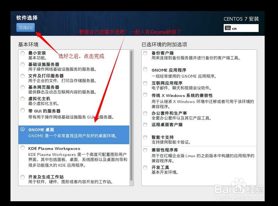The image size is (278, 206).
Task: Enable the 备份客户端 checkbox
Action: pos(145,53)
